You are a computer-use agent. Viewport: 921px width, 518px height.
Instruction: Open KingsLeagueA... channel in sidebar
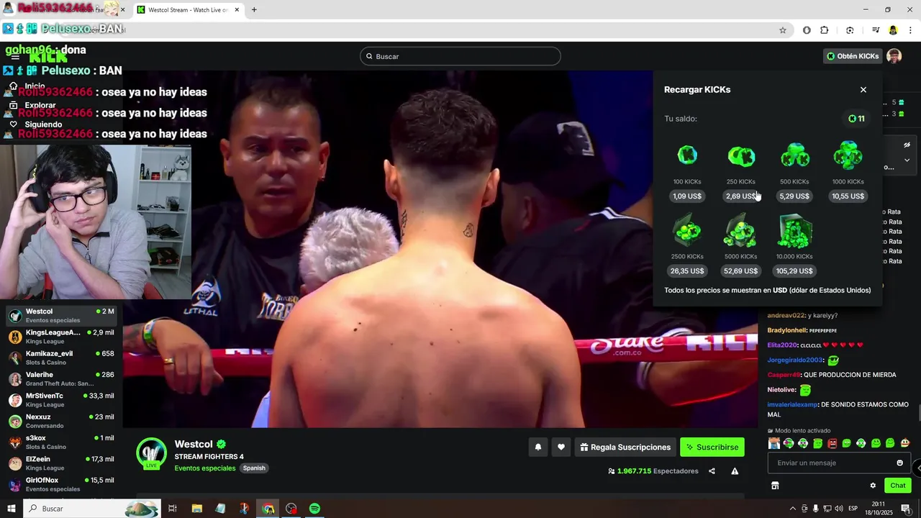click(x=60, y=337)
